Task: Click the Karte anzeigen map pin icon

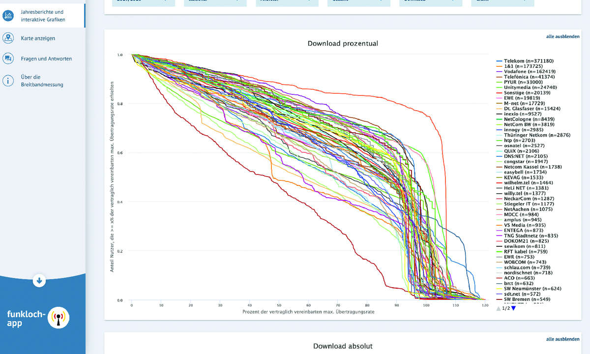Action: point(8,38)
